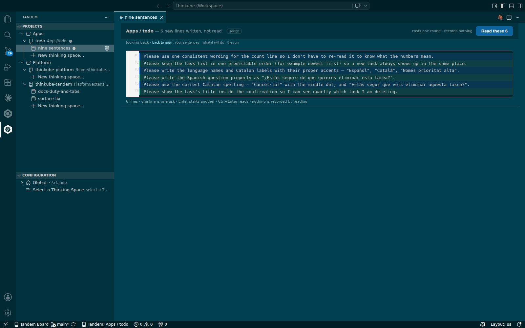Click into the sentences text editor

(319, 74)
